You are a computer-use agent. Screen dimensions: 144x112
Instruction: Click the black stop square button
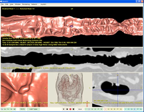[x=67, y=109]
